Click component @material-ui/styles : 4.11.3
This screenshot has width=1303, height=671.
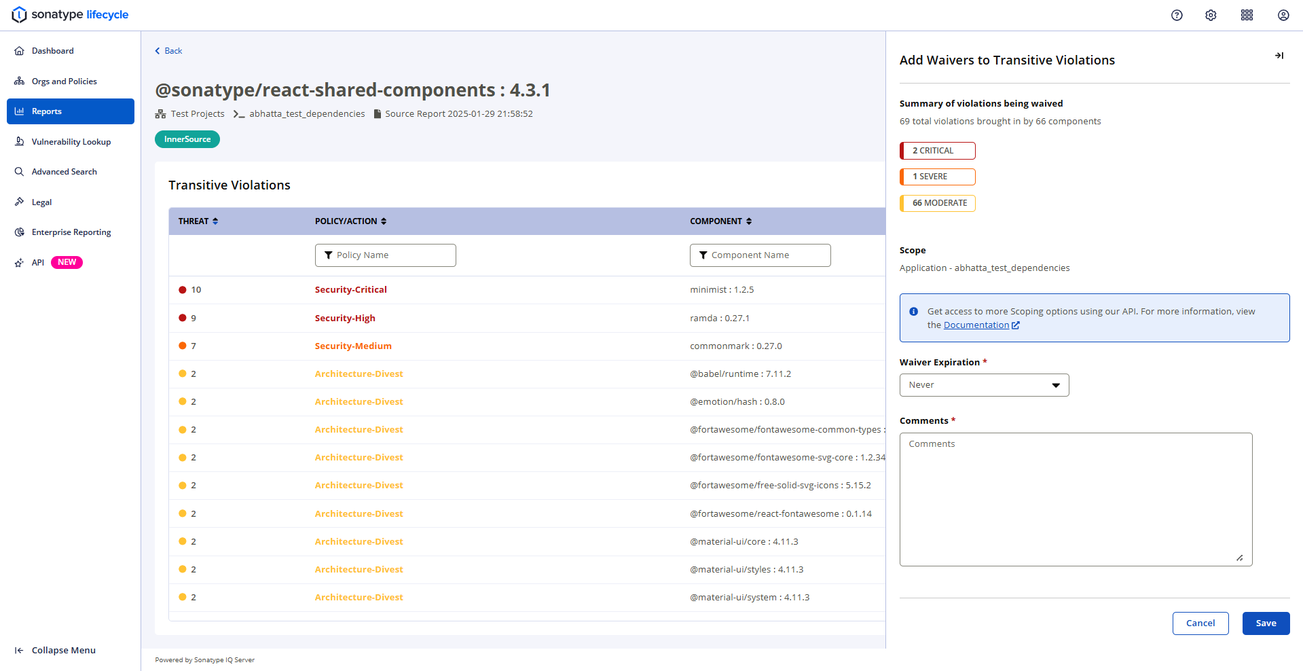pyautogui.click(x=747, y=569)
